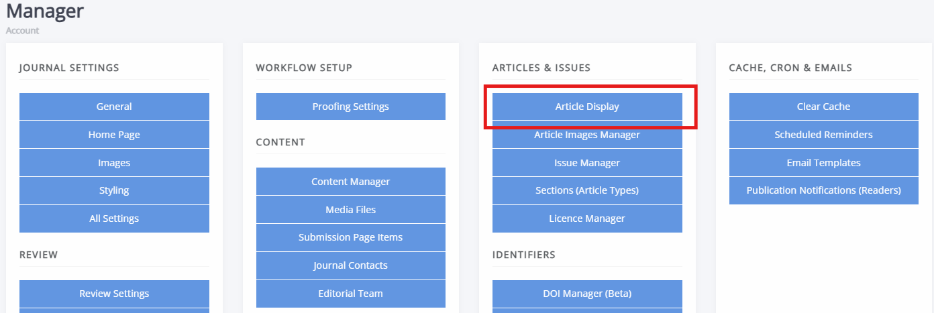The width and height of the screenshot is (934, 313).
Task: Manage Journal Contacts
Action: coord(351,265)
